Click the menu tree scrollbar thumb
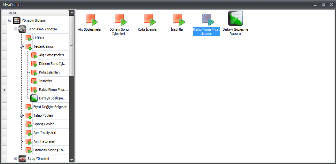 point(72,46)
